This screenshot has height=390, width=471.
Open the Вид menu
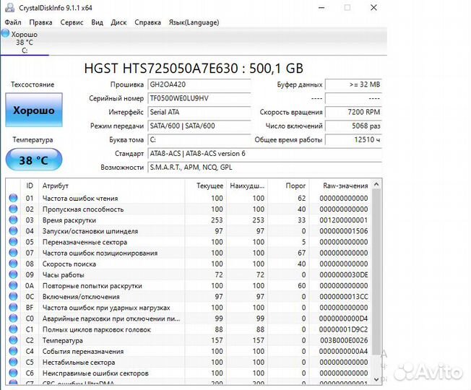tap(97, 22)
